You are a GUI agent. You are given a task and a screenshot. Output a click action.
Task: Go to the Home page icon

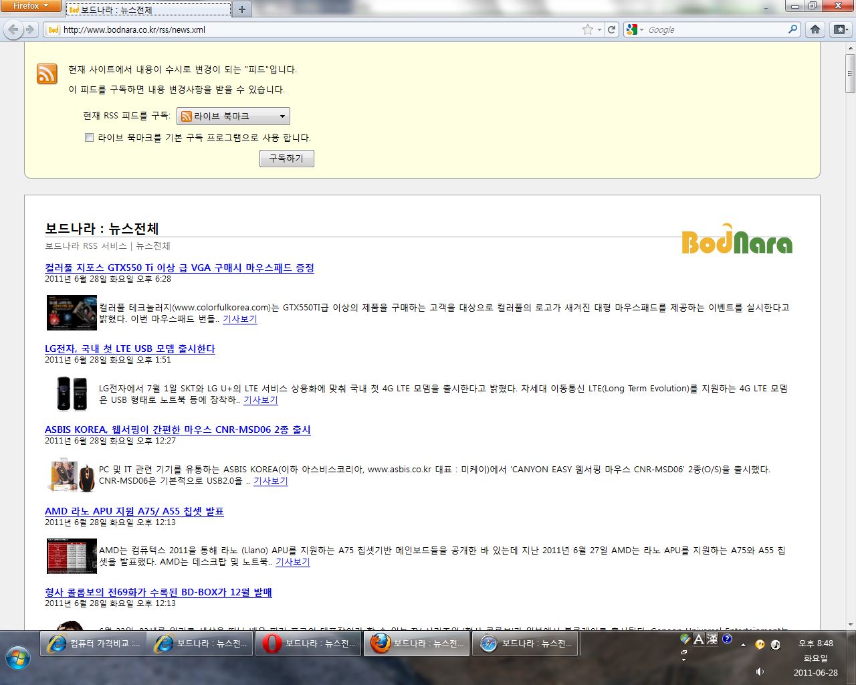[815, 29]
